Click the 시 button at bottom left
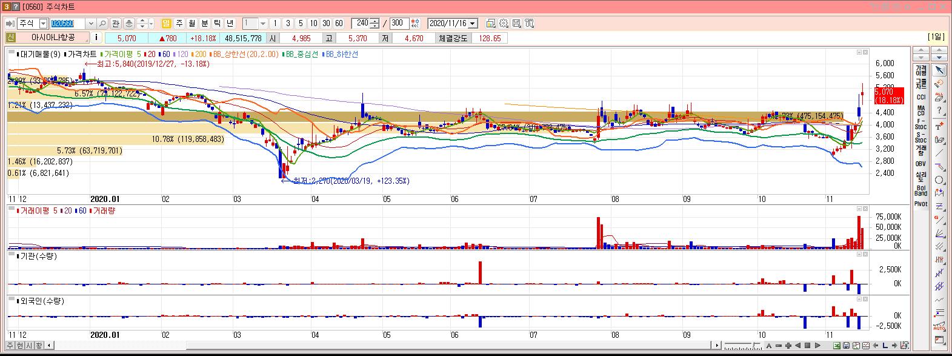The height and width of the screenshot is (356, 952). pyautogui.click(x=30, y=346)
